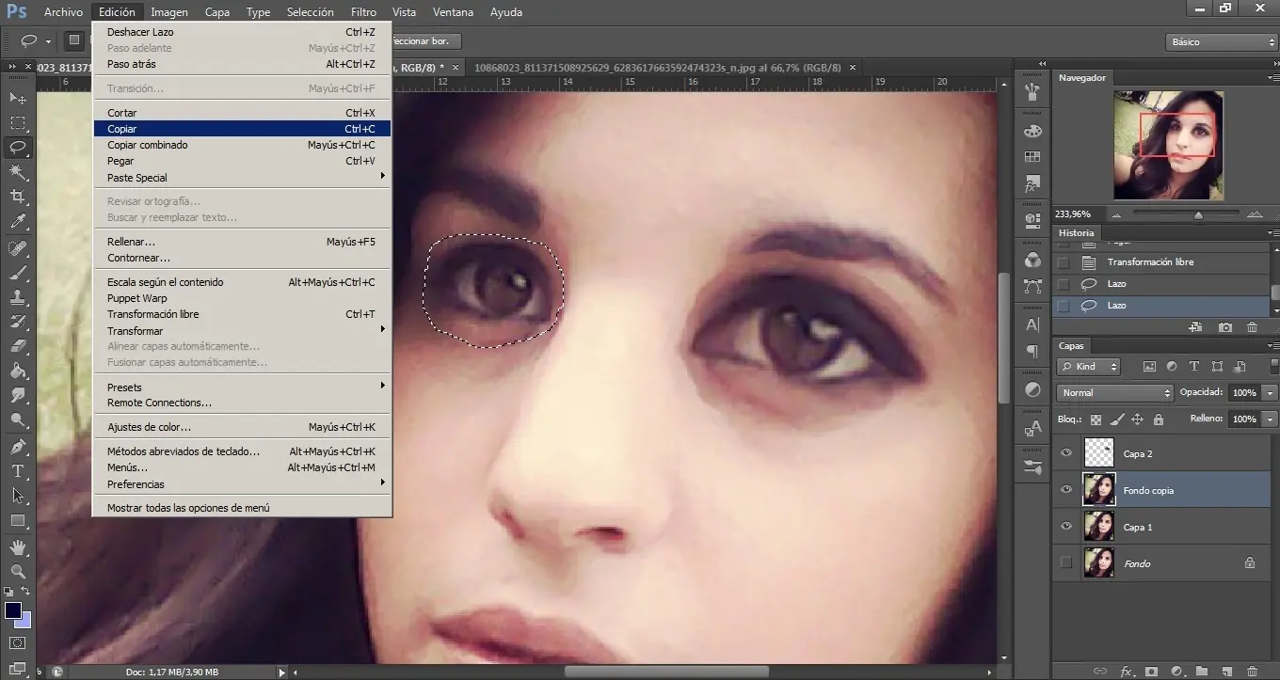Open the Básico workspace dropdown
This screenshot has height=680, width=1280.
(1221, 42)
